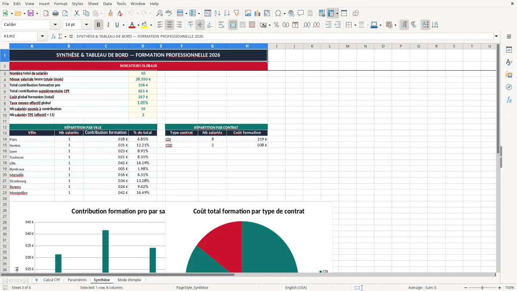Open the Font Size dropdown arrow
The width and height of the screenshot is (517, 291).
[x=86, y=25]
